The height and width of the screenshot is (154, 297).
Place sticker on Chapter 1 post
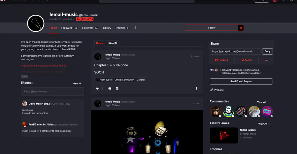[x=117, y=89]
